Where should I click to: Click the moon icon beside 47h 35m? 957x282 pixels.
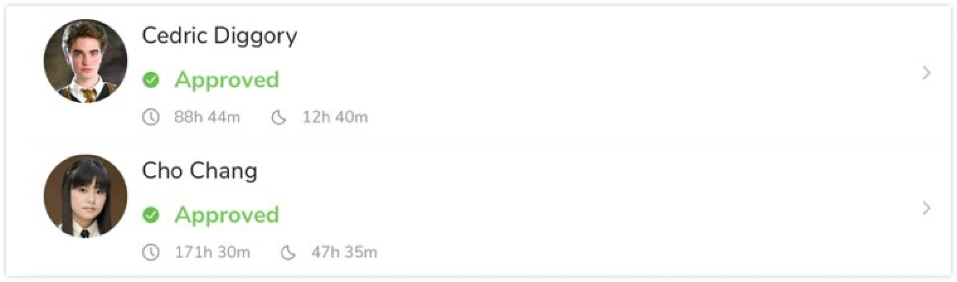[288, 253]
